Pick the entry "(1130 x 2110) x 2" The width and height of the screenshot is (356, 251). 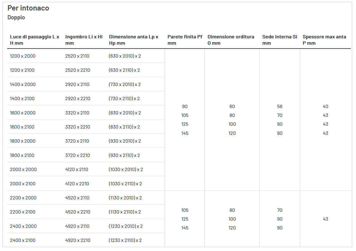[x=125, y=212]
